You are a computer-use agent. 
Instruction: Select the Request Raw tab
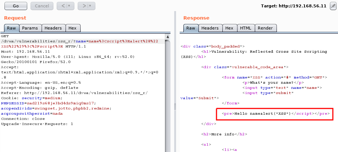pyautogui.click(x=11, y=28)
